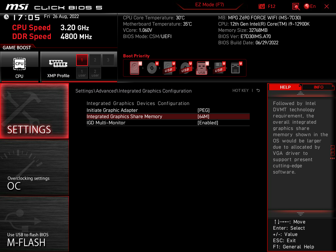Select the USB optical drive boot icon

point(186,68)
